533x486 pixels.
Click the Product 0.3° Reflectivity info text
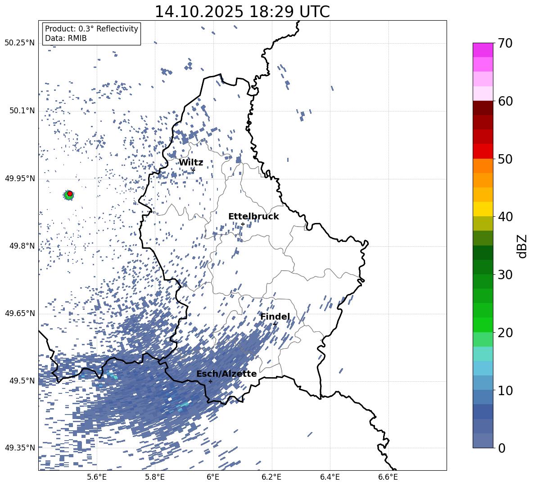(91, 29)
